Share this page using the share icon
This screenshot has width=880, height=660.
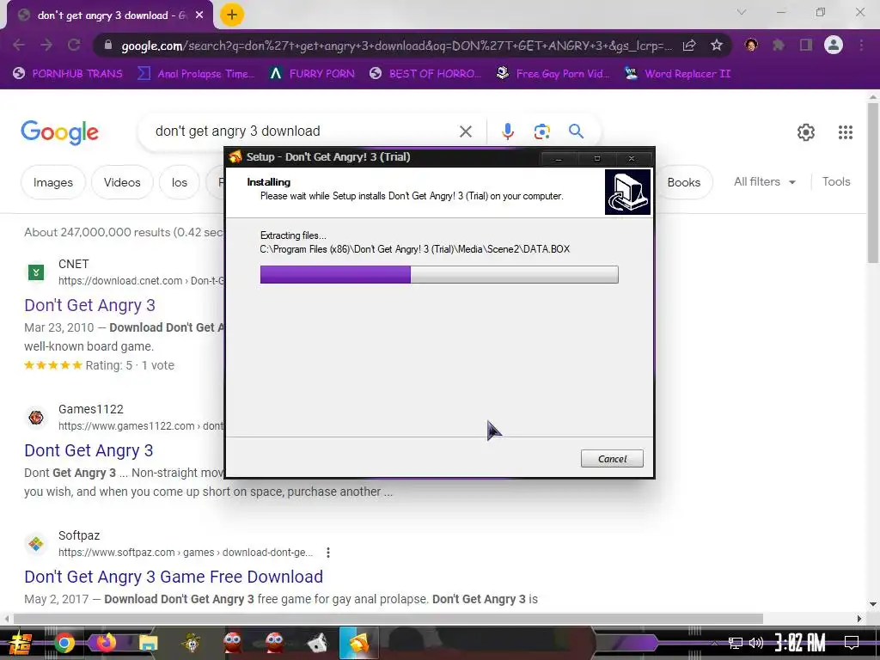[689, 45]
